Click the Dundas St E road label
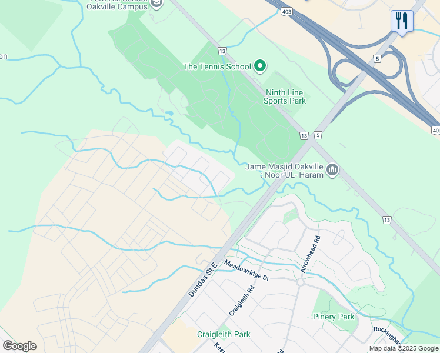440x353 pixels. tap(202, 279)
